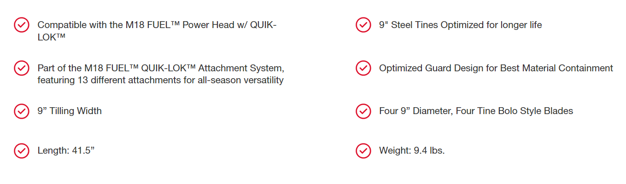Click the checkmark icon next to Attachment System
626x184 pixels.
[22, 68]
